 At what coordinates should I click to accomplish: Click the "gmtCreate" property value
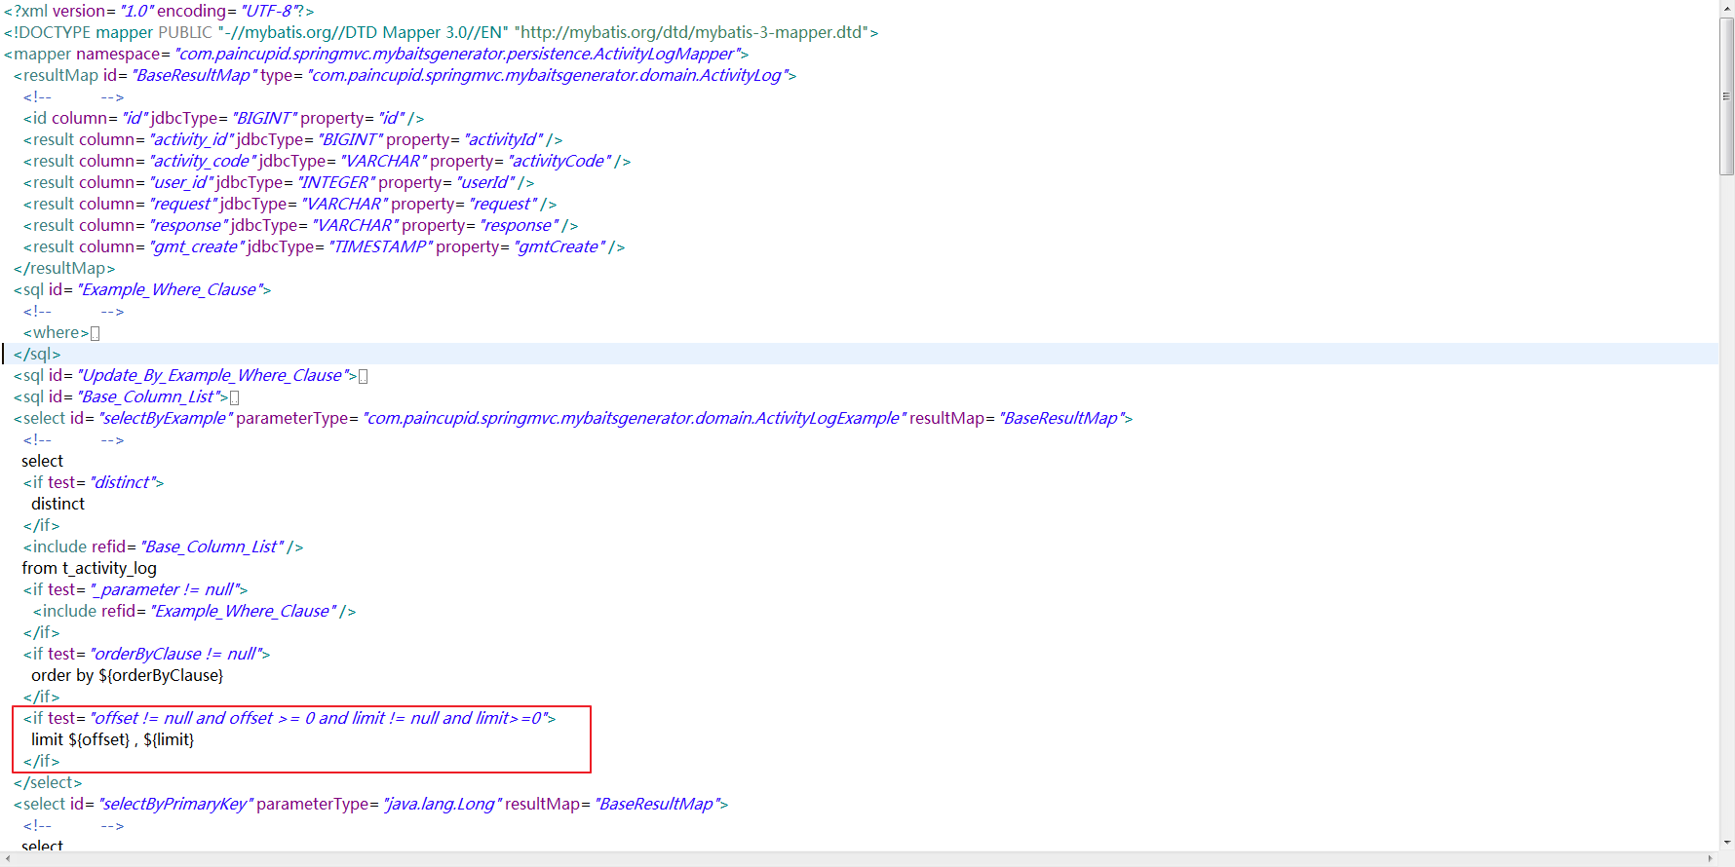(x=559, y=247)
